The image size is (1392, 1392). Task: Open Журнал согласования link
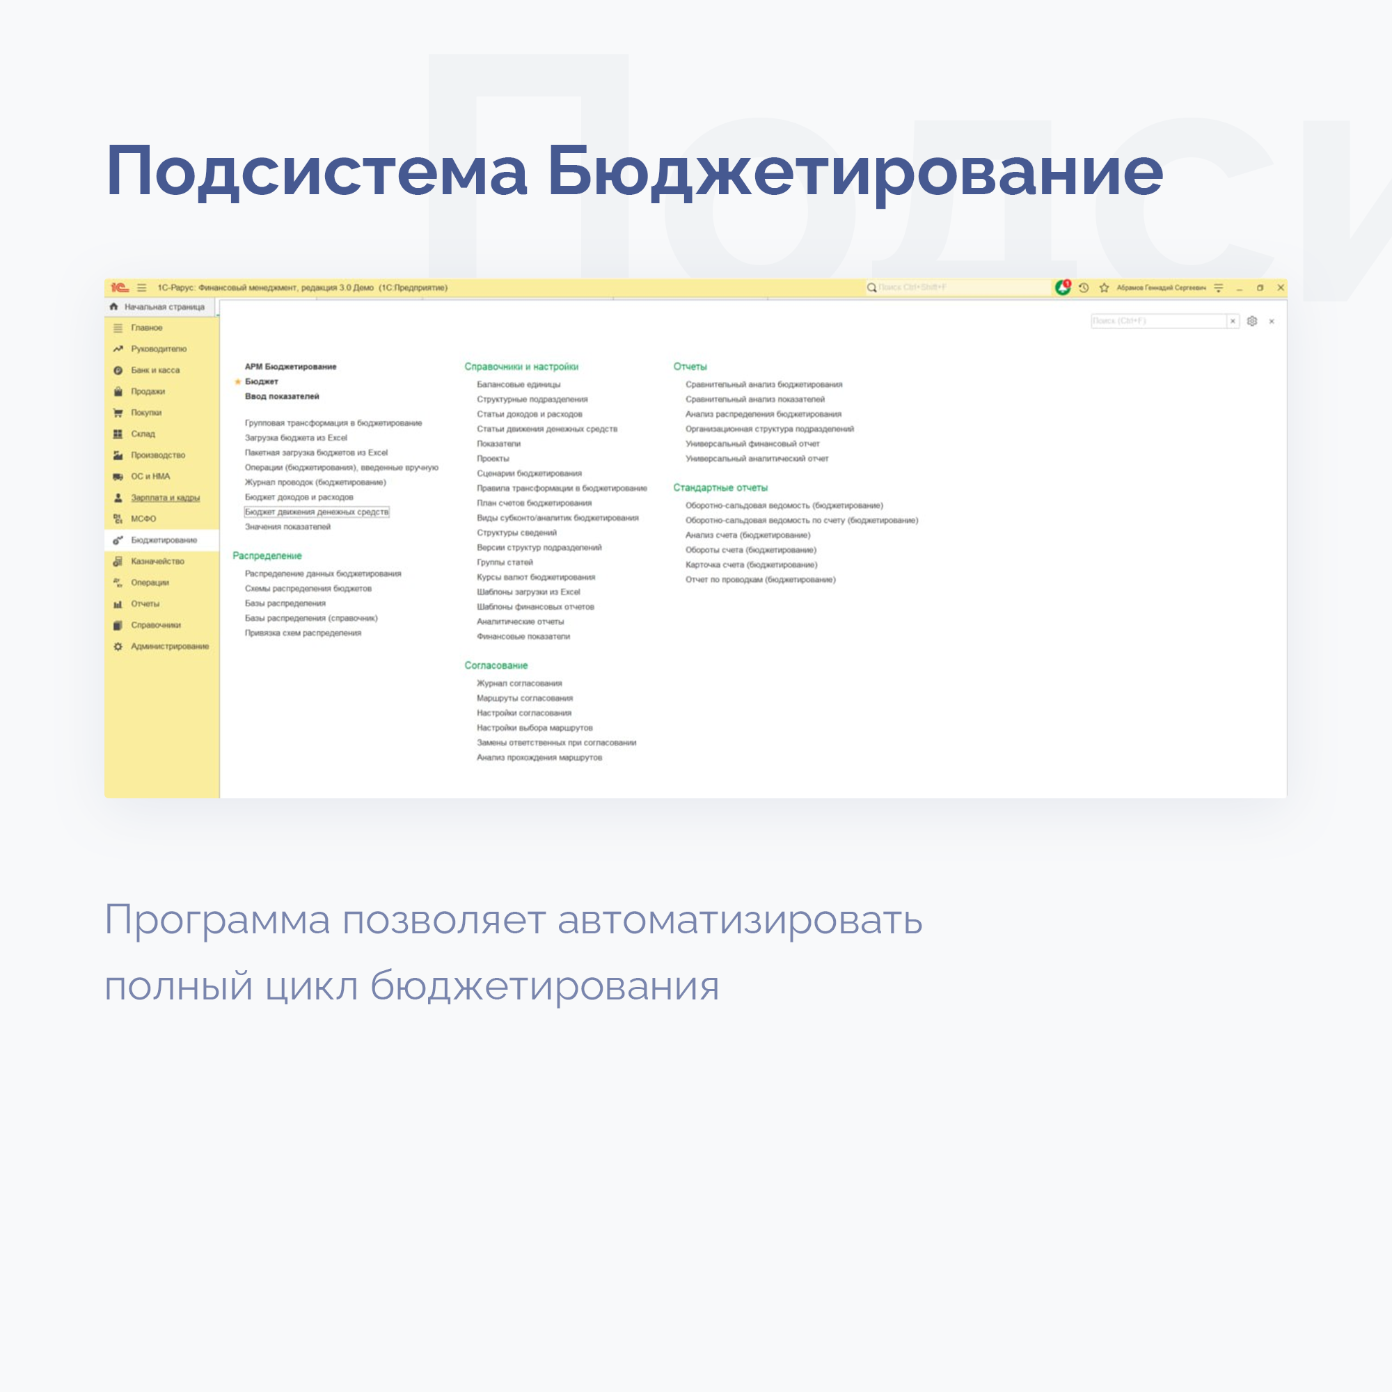[x=519, y=683]
